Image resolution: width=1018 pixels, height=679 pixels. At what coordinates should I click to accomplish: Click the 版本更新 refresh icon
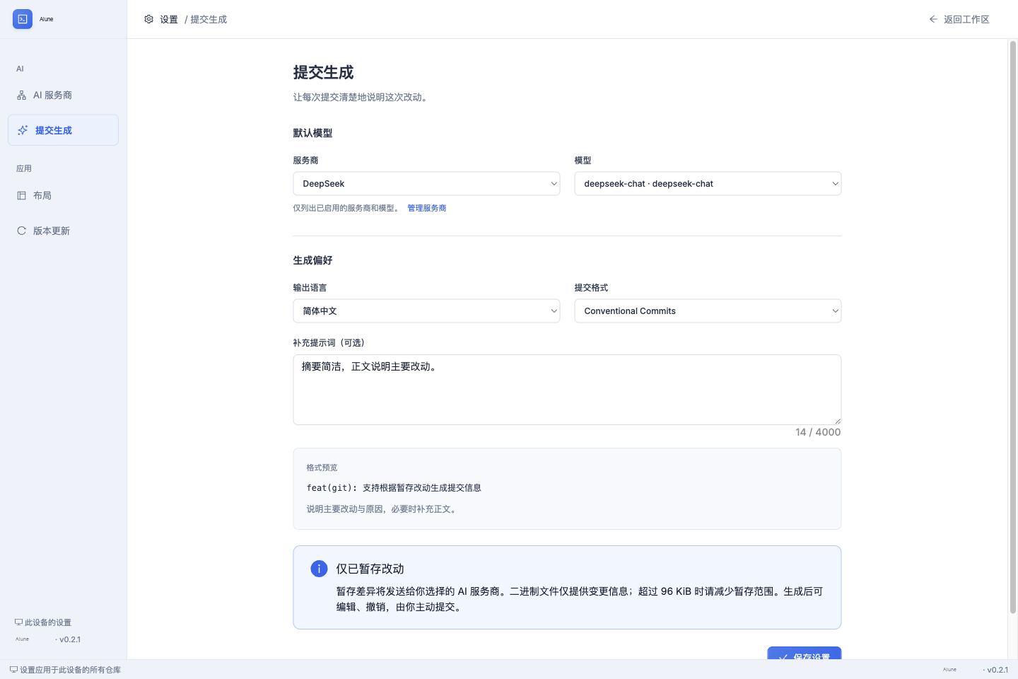(22, 231)
